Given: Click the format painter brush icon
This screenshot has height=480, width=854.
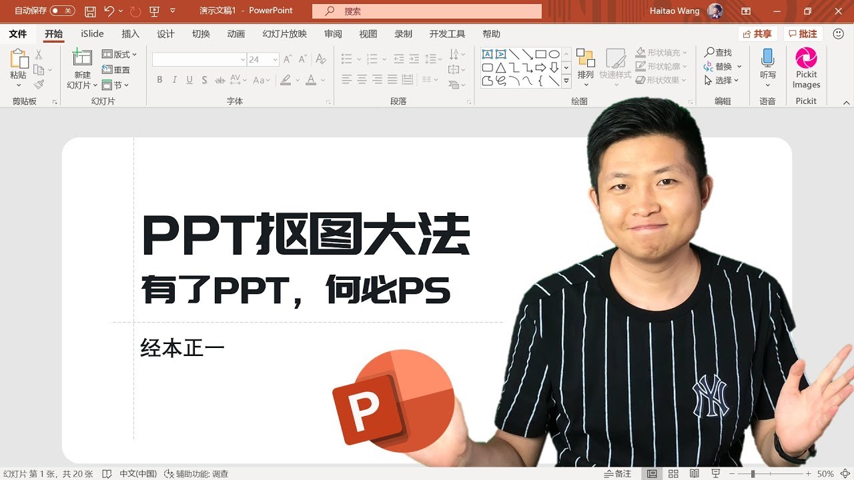Looking at the screenshot, I should click(39, 84).
